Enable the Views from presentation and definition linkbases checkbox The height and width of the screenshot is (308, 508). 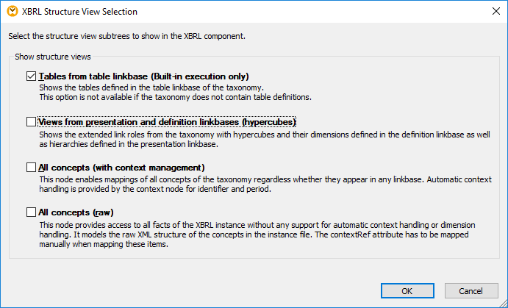31,122
